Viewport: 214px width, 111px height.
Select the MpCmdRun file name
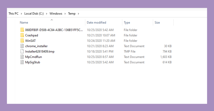point(33,57)
